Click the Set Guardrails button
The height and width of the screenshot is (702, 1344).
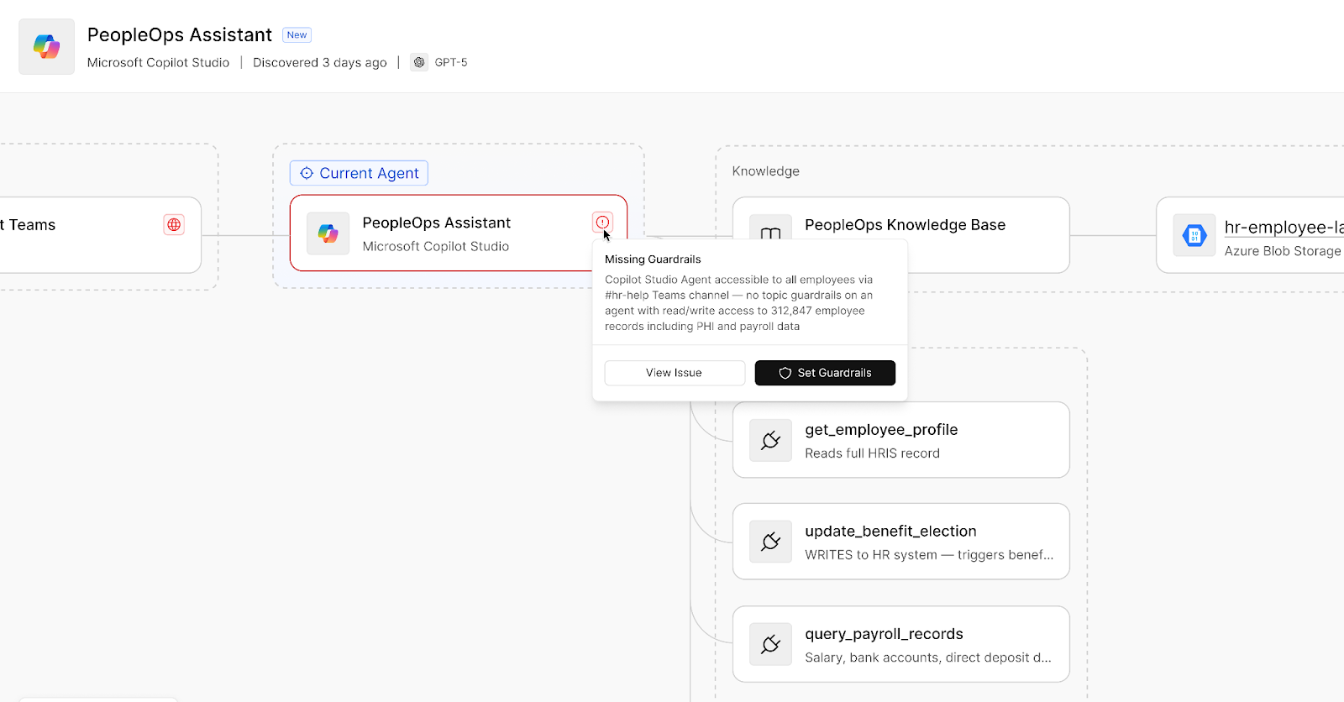click(825, 373)
